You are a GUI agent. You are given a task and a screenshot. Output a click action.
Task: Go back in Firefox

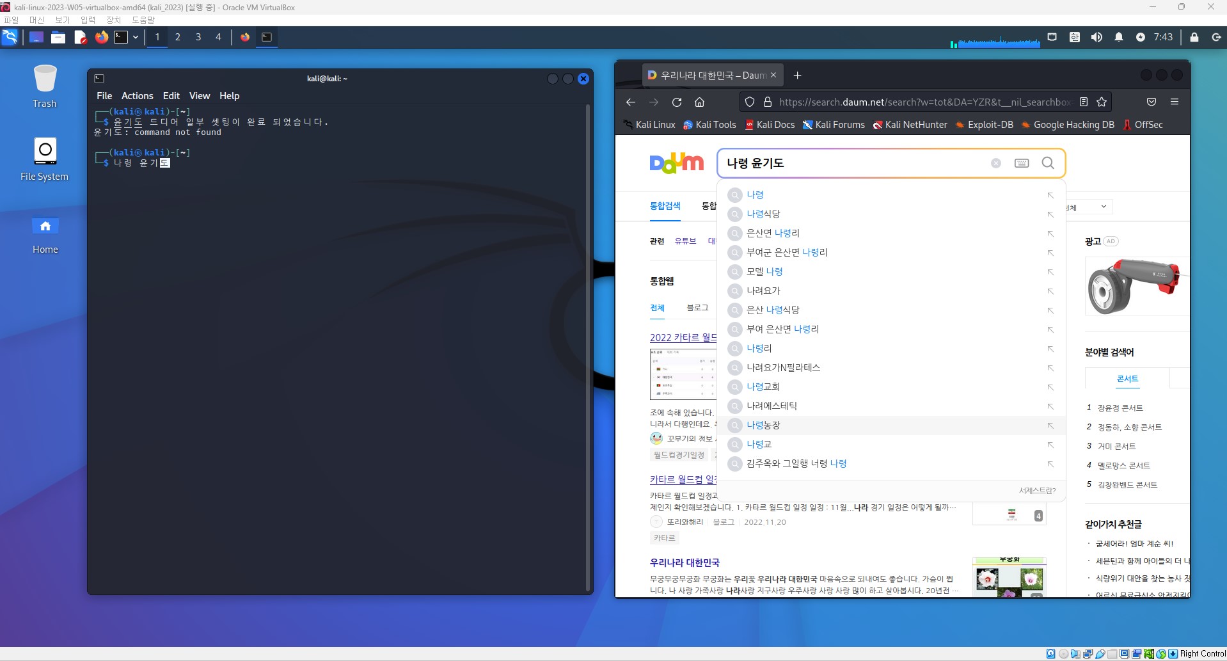tap(631, 102)
